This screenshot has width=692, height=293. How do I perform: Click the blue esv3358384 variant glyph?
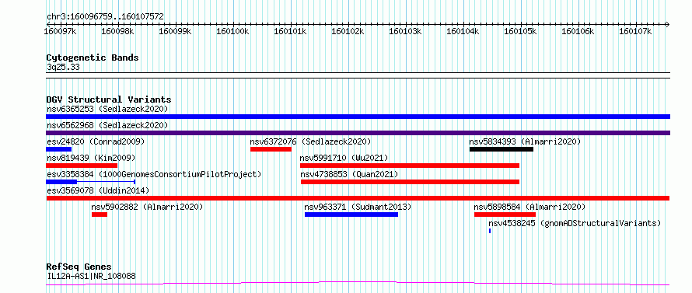click(90, 182)
